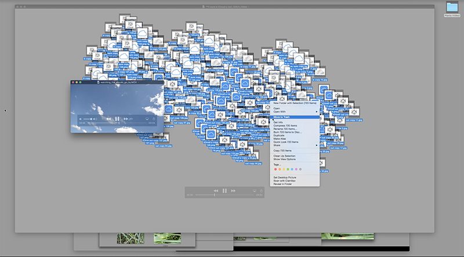Select Compress 720 Items
464x257 pixels.
tap(287, 126)
